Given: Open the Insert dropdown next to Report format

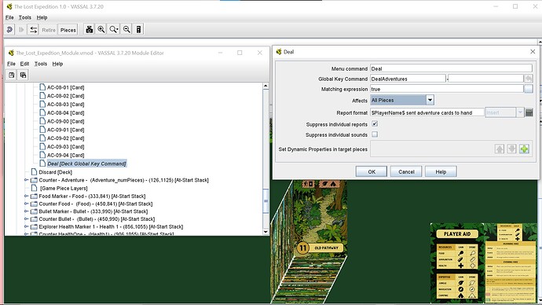Looking at the screenshot, I should 520,112.
